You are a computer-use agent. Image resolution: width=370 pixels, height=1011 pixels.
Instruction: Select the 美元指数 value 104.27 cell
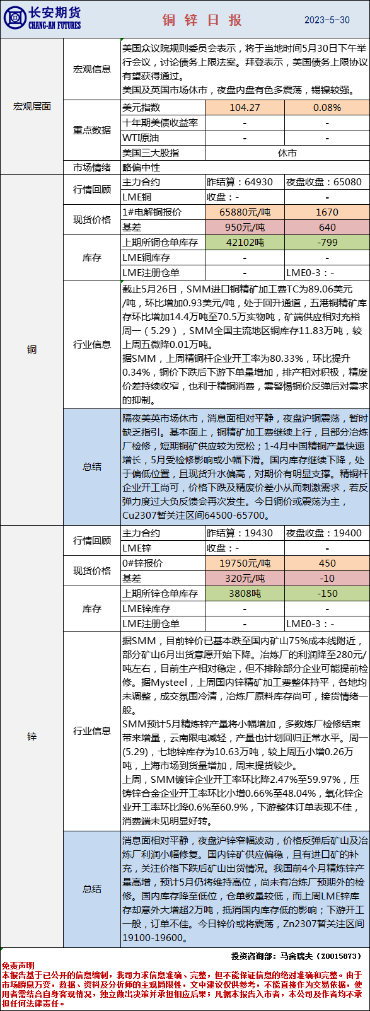pos(245,108)
